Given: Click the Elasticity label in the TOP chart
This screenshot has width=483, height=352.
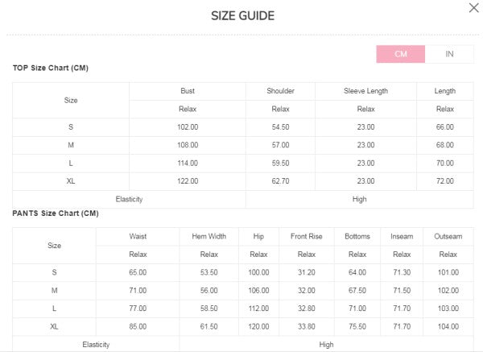Looking at the screenshot, I should click(129, 200).
